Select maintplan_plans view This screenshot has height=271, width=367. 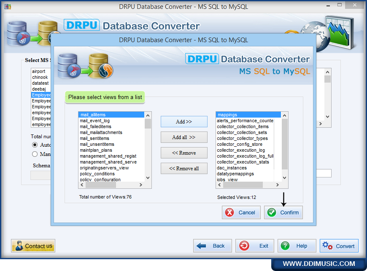(111, 150)
